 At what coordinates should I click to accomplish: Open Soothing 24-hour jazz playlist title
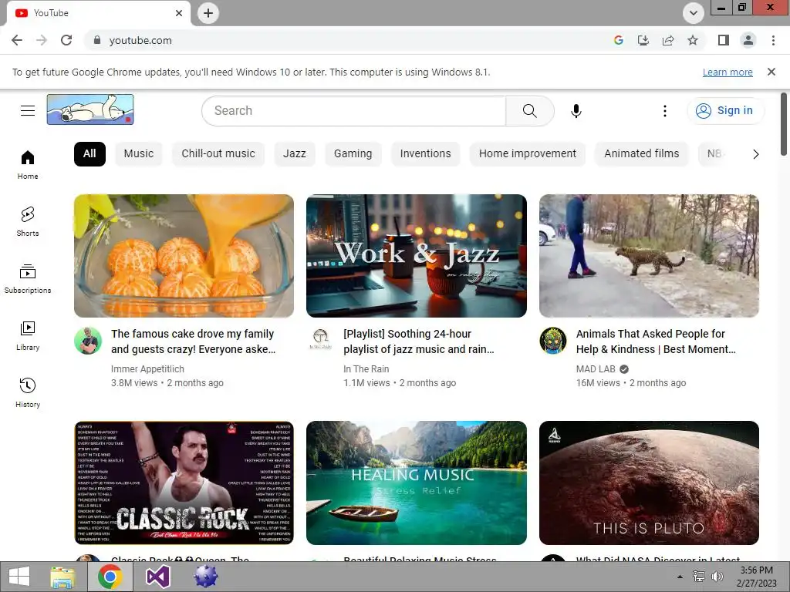tap(419, 341)
